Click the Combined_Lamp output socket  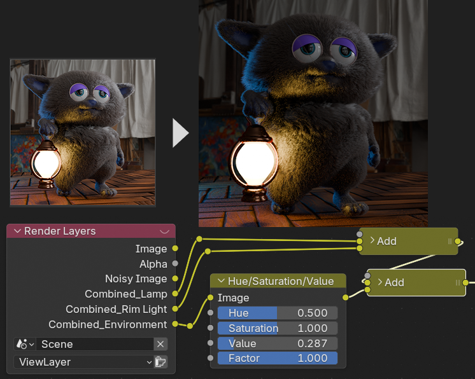click(175, 294)
